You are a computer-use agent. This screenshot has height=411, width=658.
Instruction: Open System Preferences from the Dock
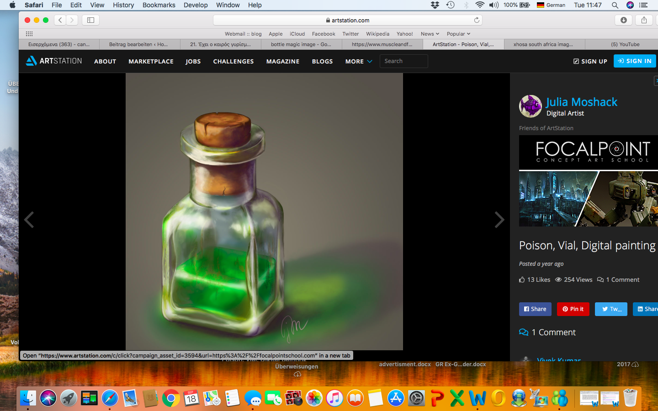coord(416,398)
